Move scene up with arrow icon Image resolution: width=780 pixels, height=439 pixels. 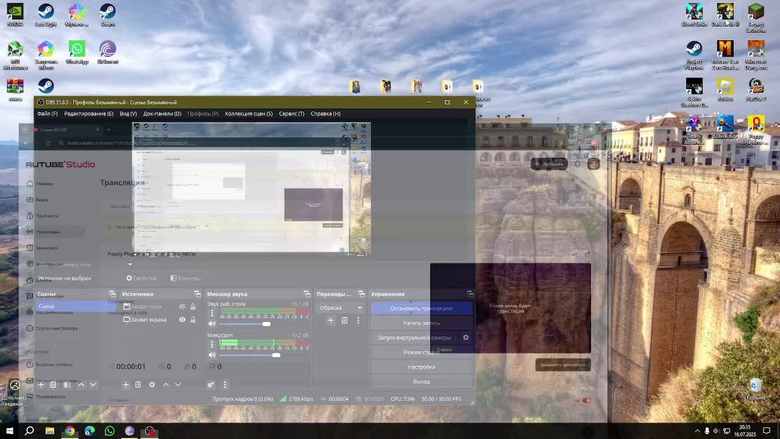click(x=81, y=385)
